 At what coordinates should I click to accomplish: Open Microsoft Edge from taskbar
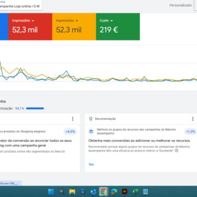(x=114, y=192)
